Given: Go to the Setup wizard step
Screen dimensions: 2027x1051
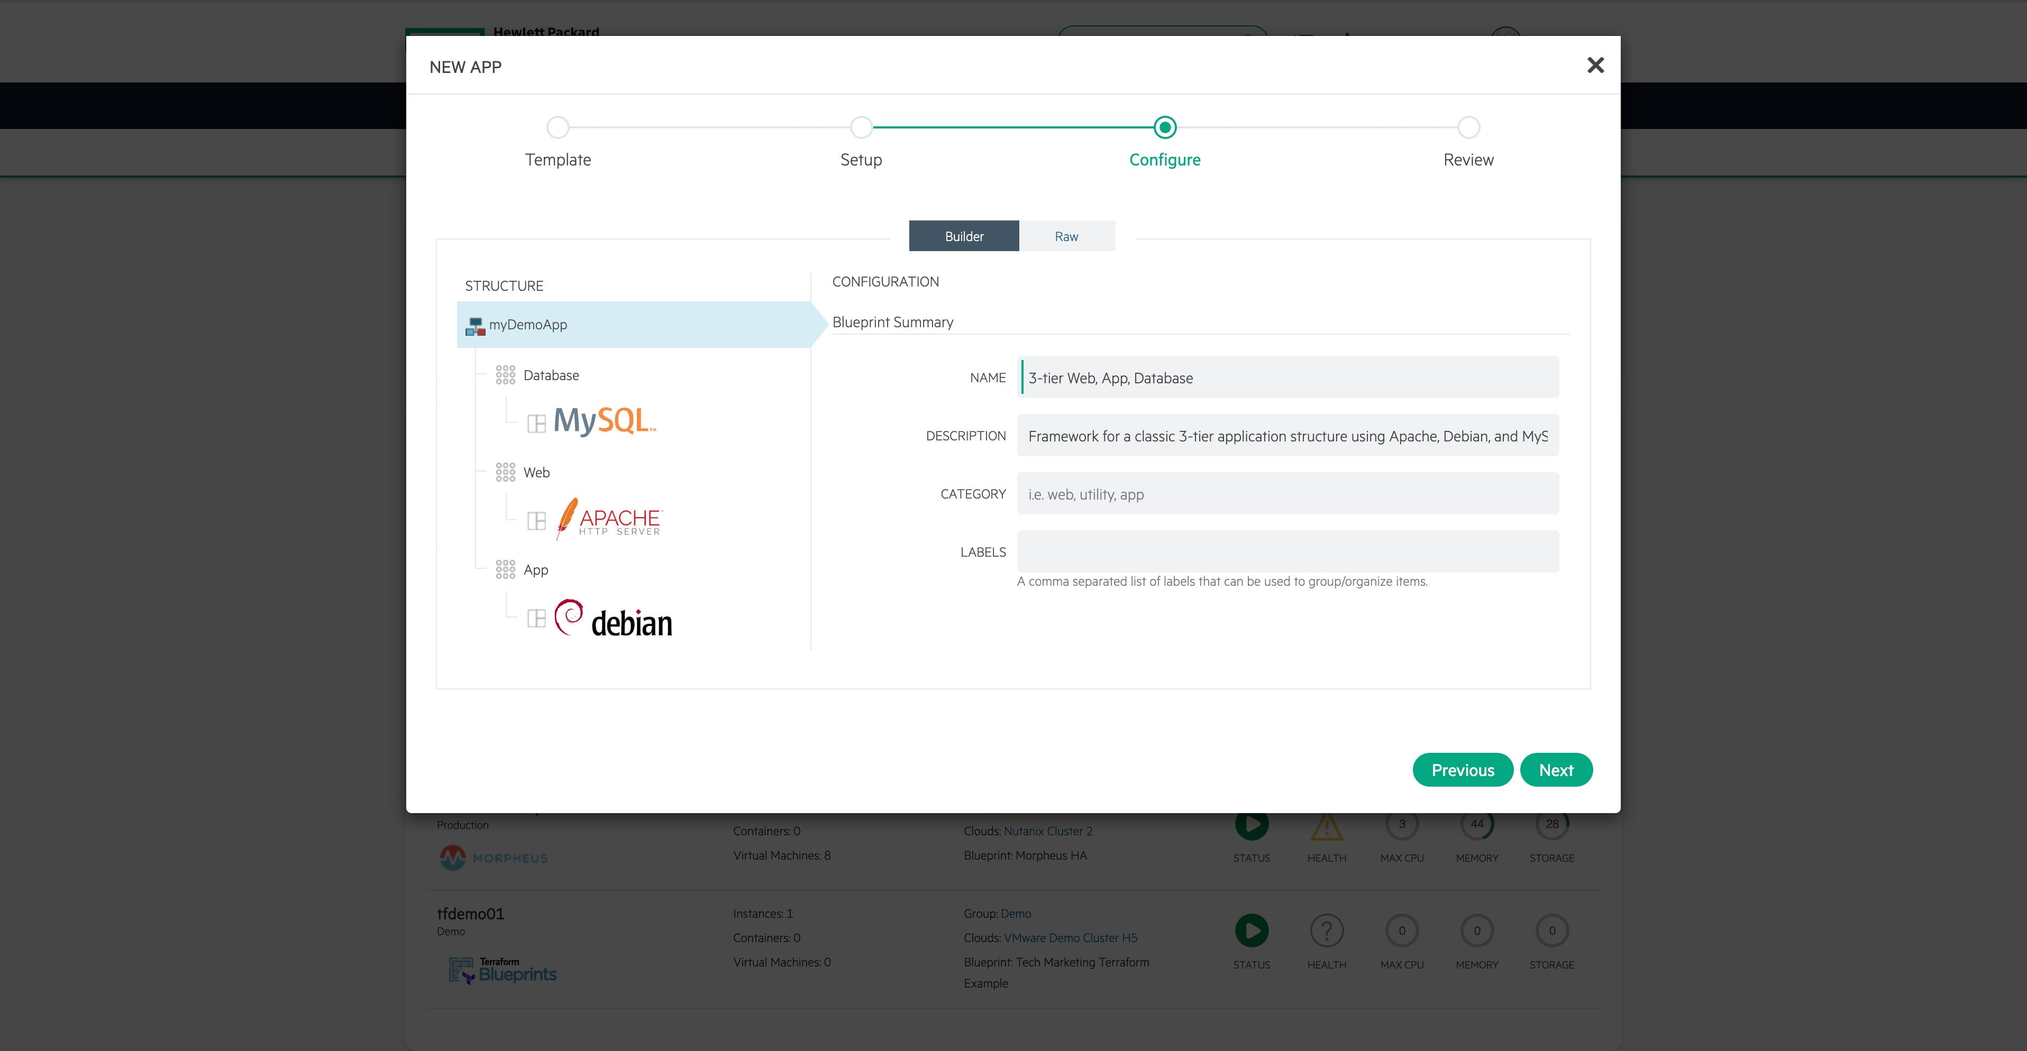Looking at the screenshot, I should [862, 127].
